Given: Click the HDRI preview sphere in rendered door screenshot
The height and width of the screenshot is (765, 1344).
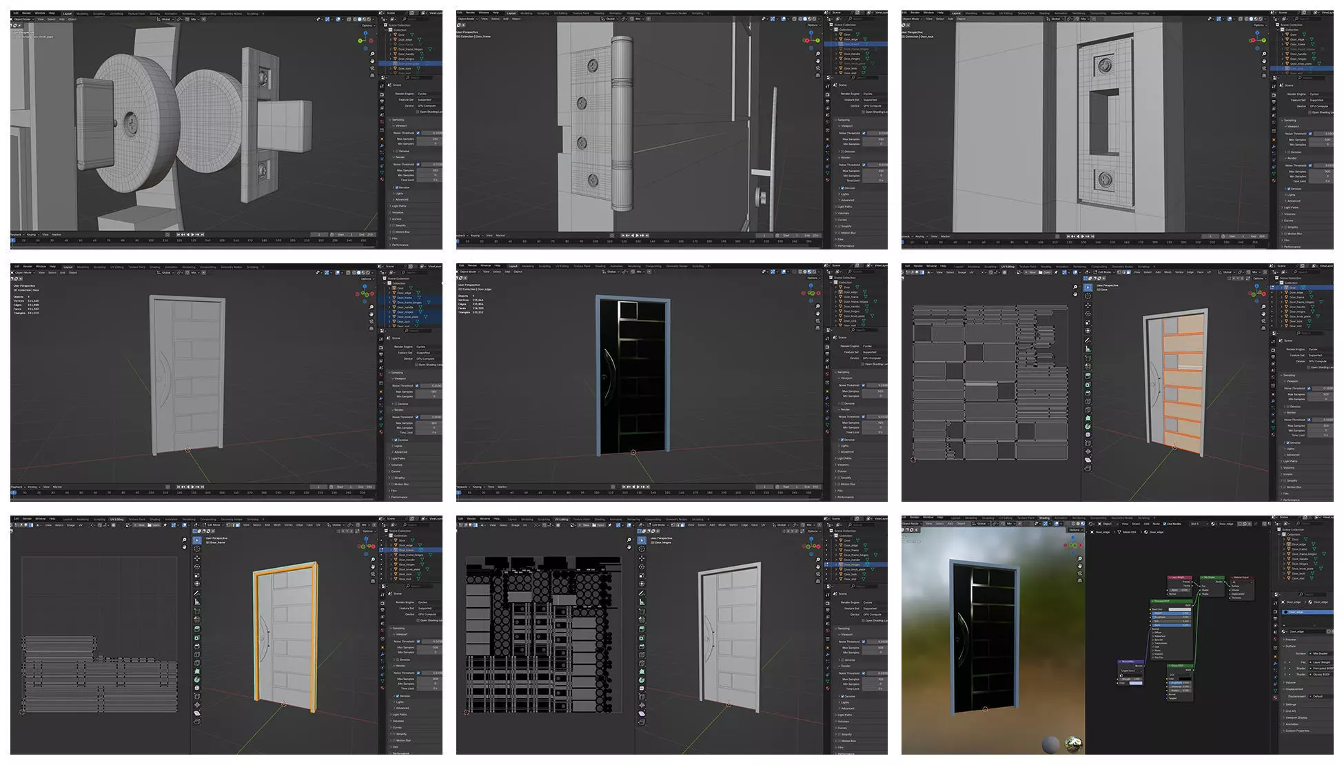Looking at the screenshot, I should point(1073,744).
